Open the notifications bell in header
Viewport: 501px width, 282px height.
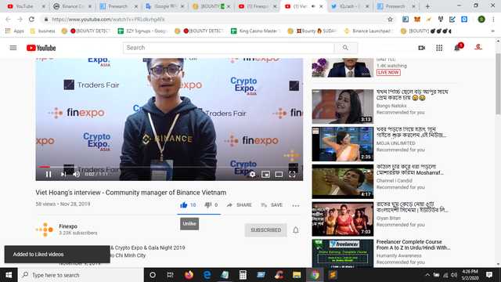(x=457, y=48)
